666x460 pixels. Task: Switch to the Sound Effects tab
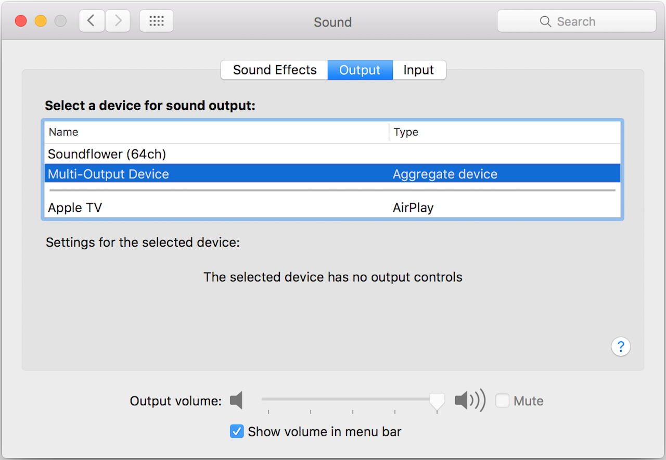(275, 70)
